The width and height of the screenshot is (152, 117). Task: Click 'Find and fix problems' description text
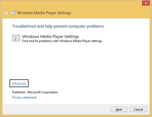tap(62, 41)
